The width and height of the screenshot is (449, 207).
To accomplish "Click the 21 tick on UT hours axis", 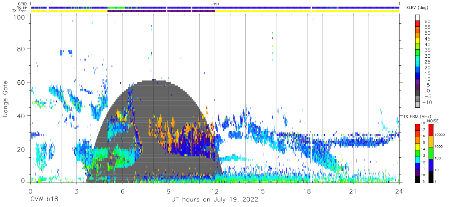I will (353, 191).
